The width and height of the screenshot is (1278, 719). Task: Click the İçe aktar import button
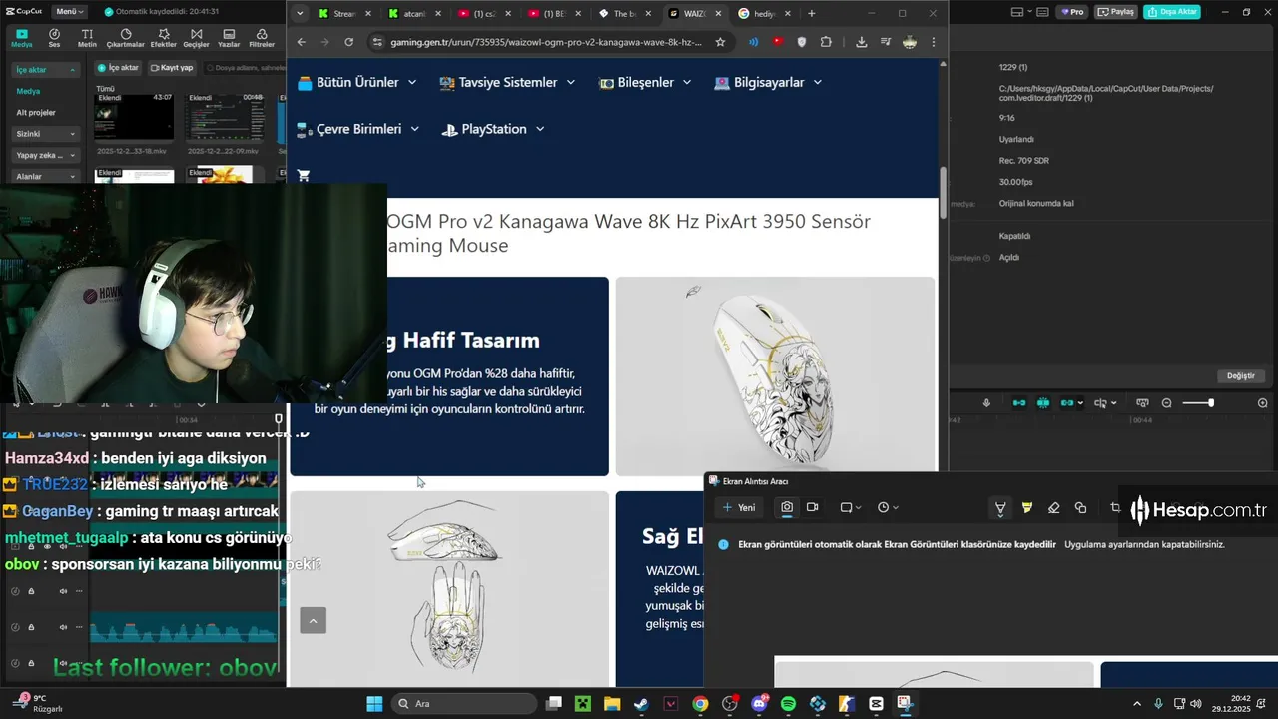tap(118, 67)
